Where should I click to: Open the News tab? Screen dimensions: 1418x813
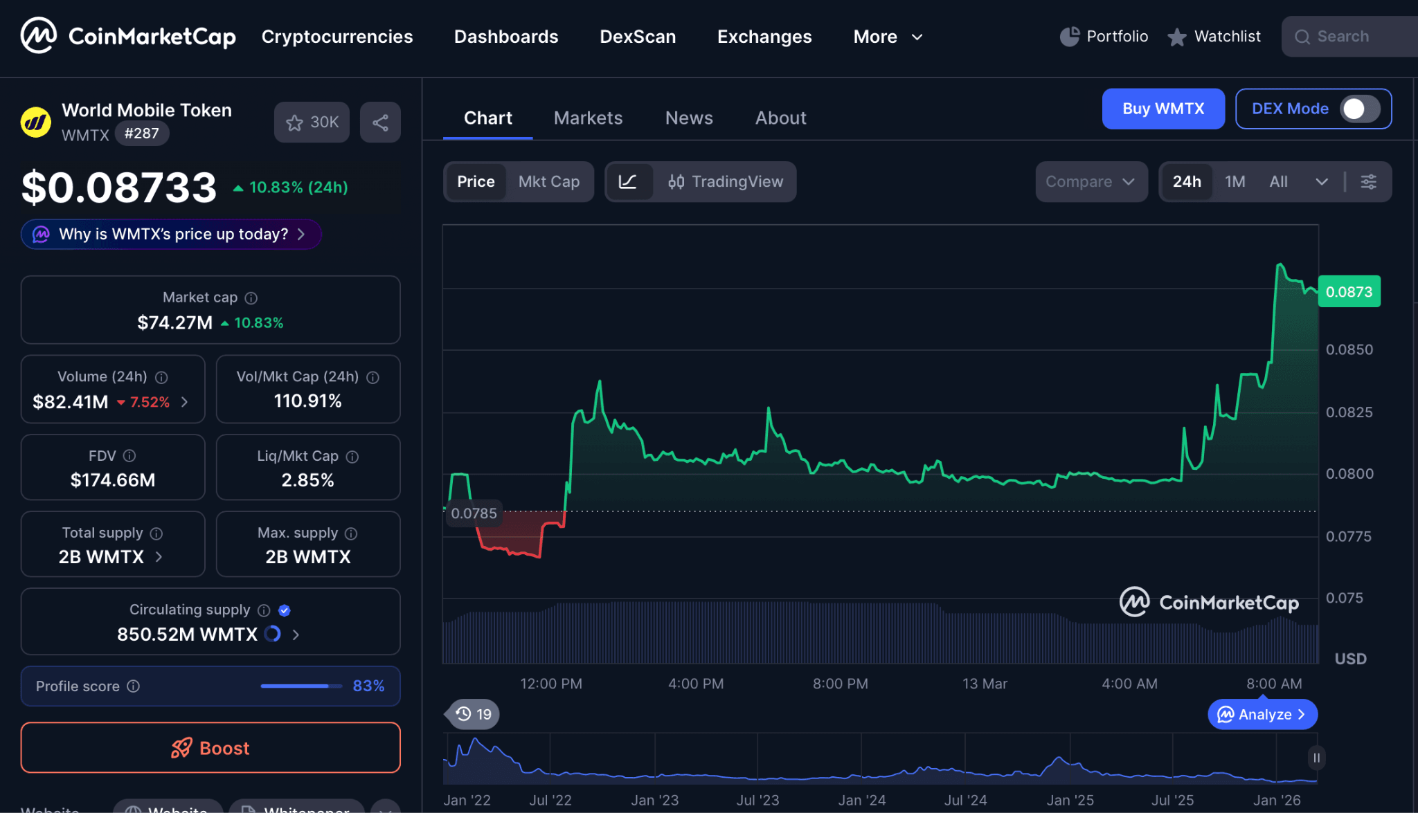689,118
